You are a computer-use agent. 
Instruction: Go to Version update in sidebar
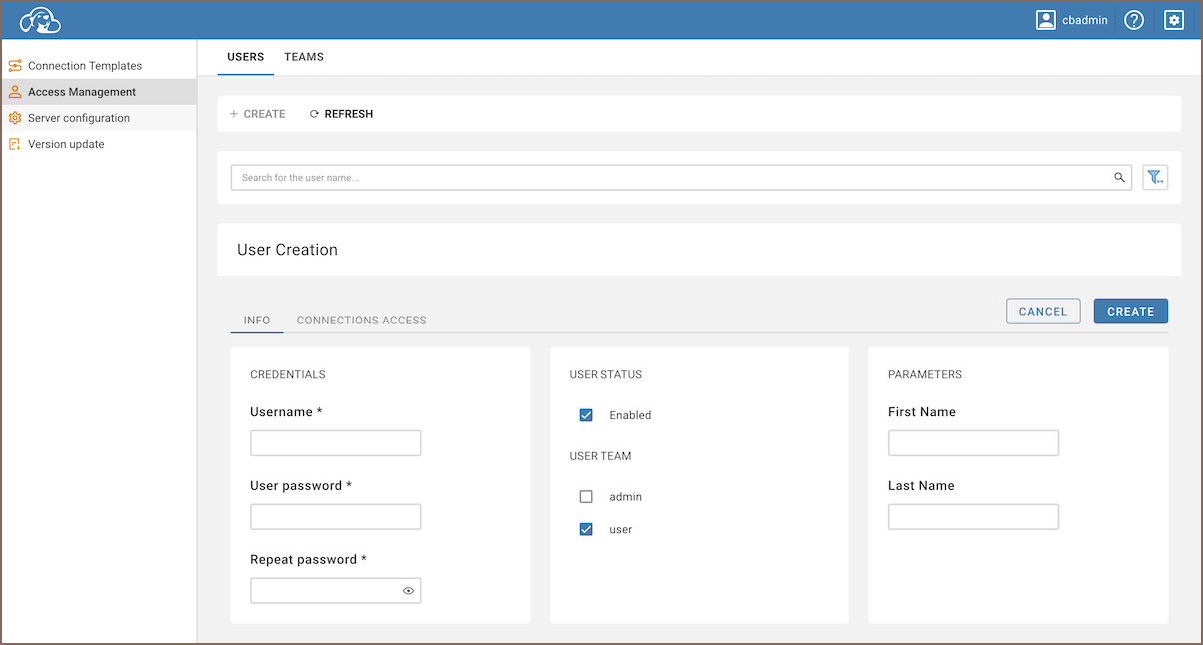click(66, 144)
